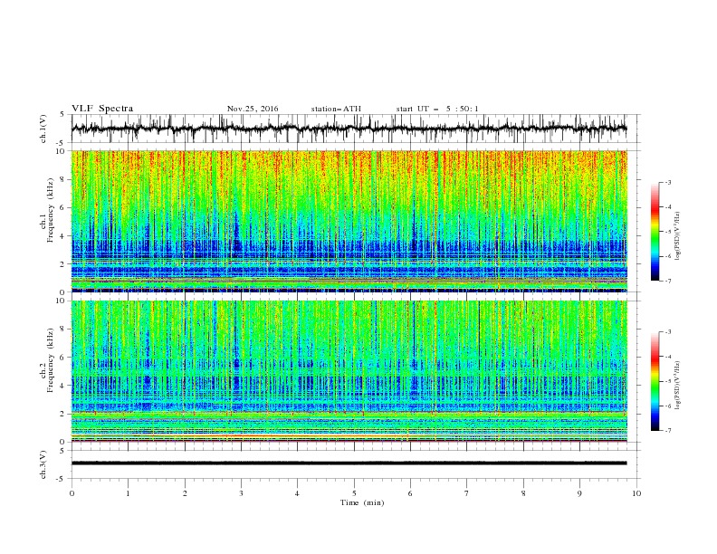Click time axis tick label "2"
This screenshot has width=717, height=554.
(x=185, y=493)
